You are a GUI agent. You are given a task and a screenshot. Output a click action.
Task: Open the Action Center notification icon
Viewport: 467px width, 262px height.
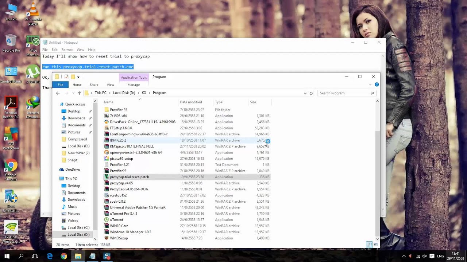(432, 256)
